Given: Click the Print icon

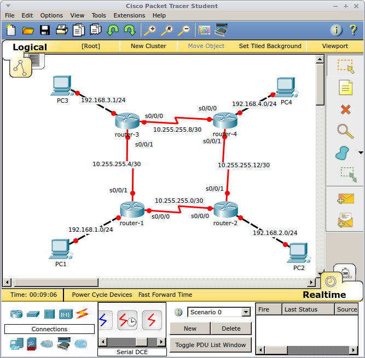Looking at the screenshot, I should click(62, 30).
